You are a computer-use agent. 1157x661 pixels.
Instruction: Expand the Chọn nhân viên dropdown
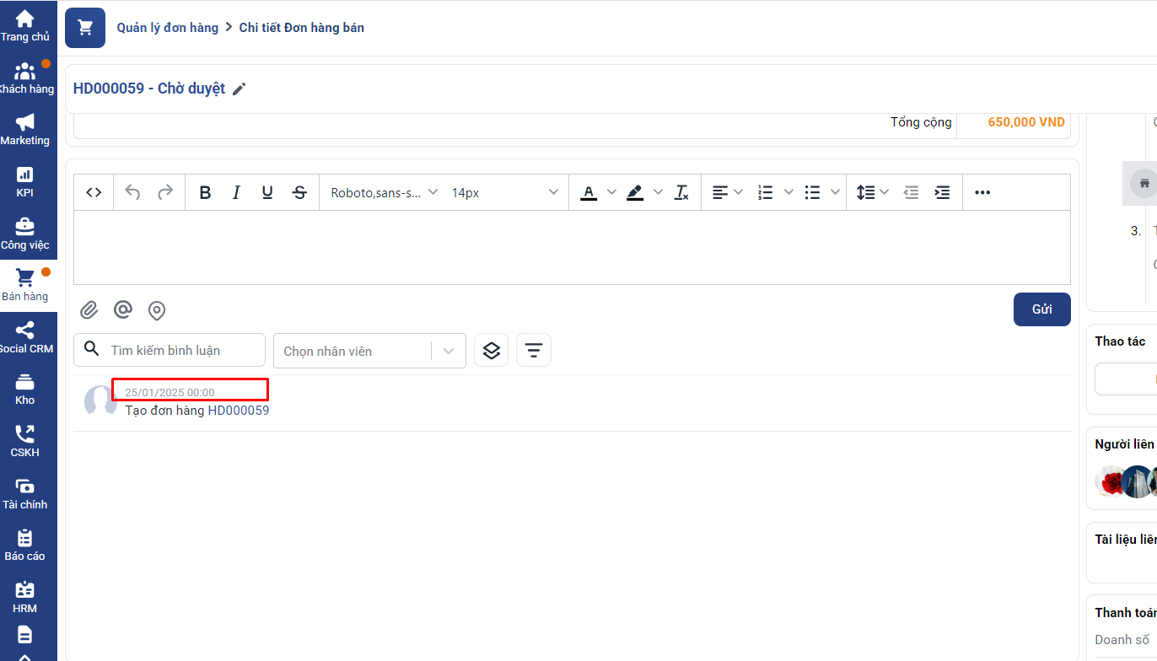pos(449,351)
